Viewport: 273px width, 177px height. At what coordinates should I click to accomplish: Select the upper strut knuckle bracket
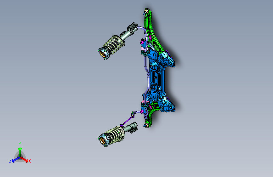point(133,28)
